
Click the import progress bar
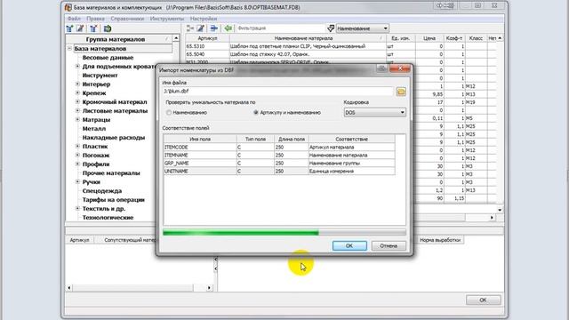(x=284, y=233)
